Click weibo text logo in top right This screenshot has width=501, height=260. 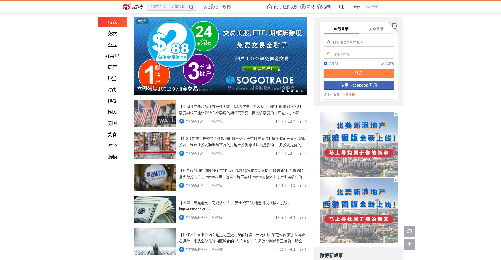coord(372,7)
